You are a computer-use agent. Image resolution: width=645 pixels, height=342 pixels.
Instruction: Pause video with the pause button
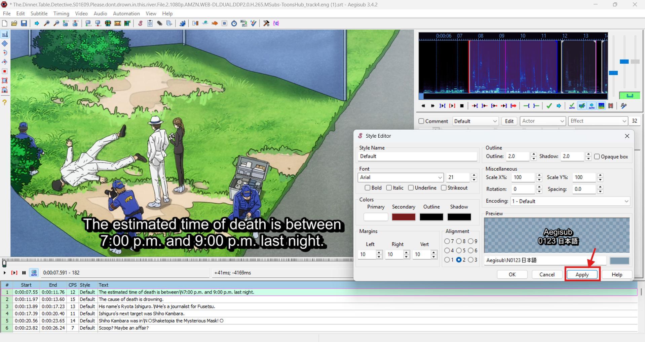tap(24, 273)
